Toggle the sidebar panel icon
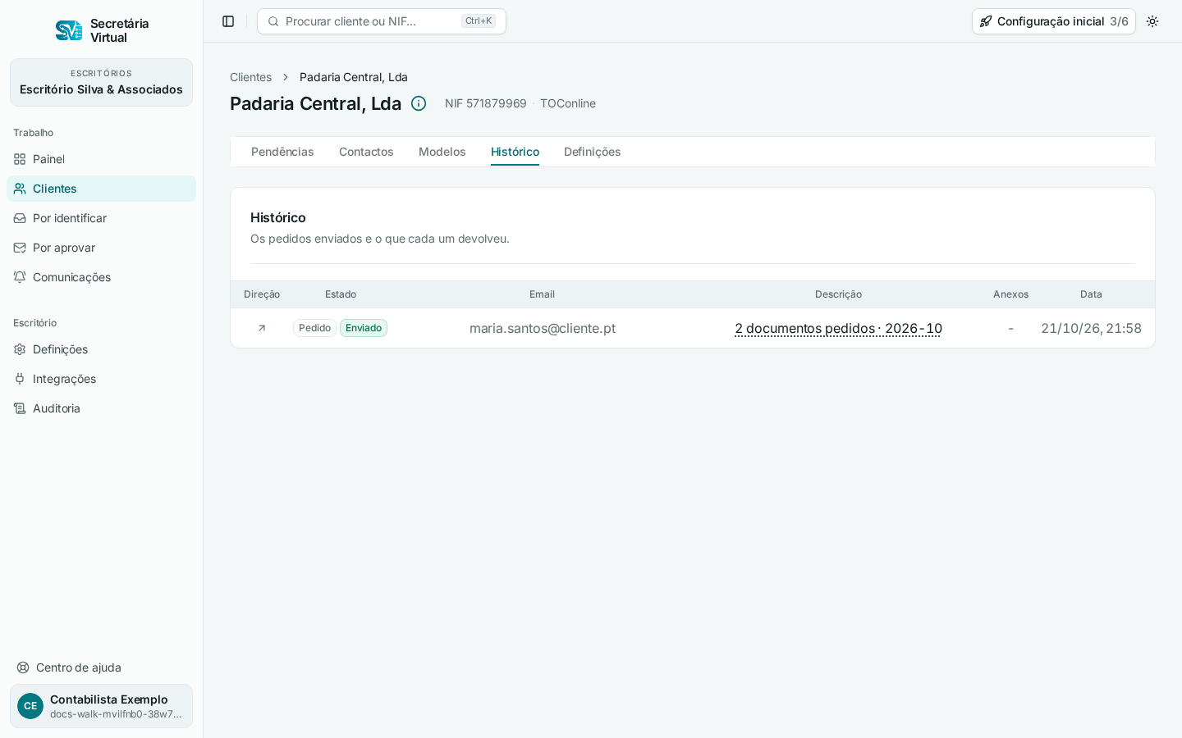The image size is (1182, 738). tap(228, 21)
